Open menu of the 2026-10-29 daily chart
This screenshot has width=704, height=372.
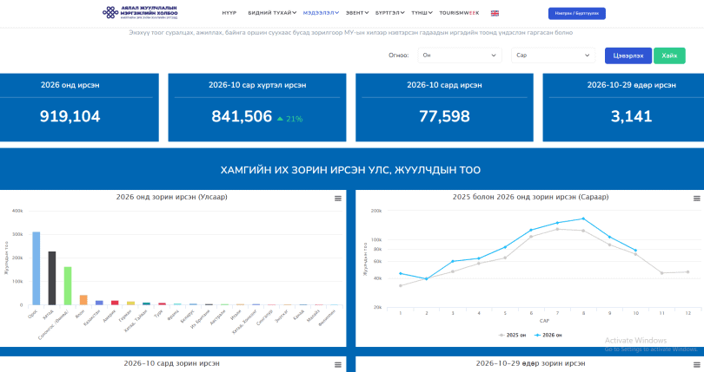pos(697,365)
